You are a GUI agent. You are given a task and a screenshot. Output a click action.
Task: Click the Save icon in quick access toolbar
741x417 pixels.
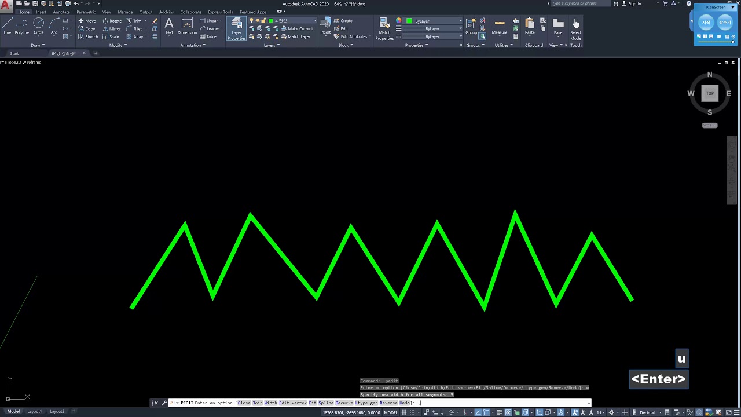[x=35, y=3]
